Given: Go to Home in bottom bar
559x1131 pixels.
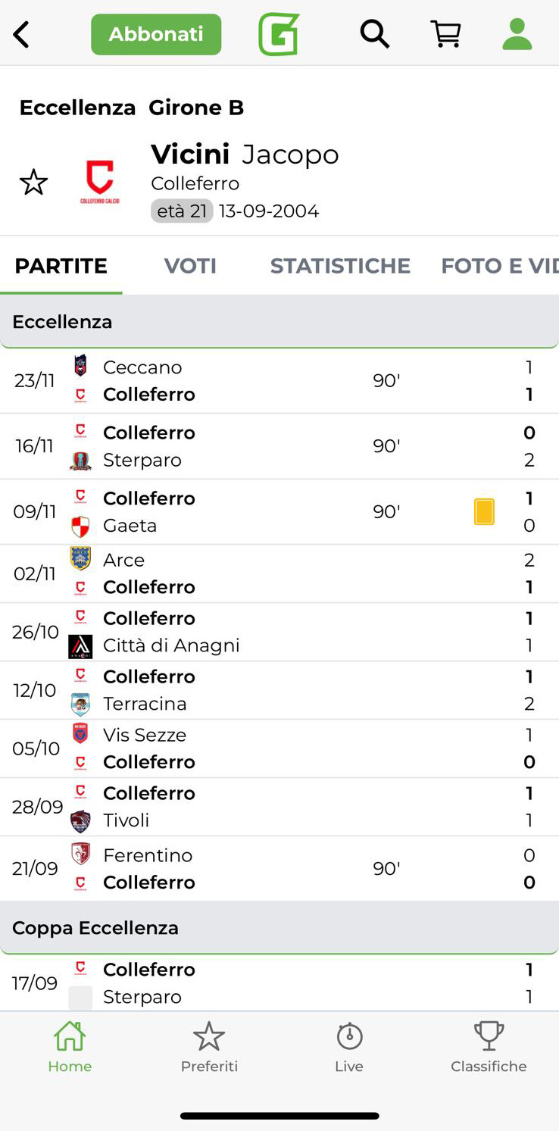Looking at the screenshot, I should [x=70, y=1046].
